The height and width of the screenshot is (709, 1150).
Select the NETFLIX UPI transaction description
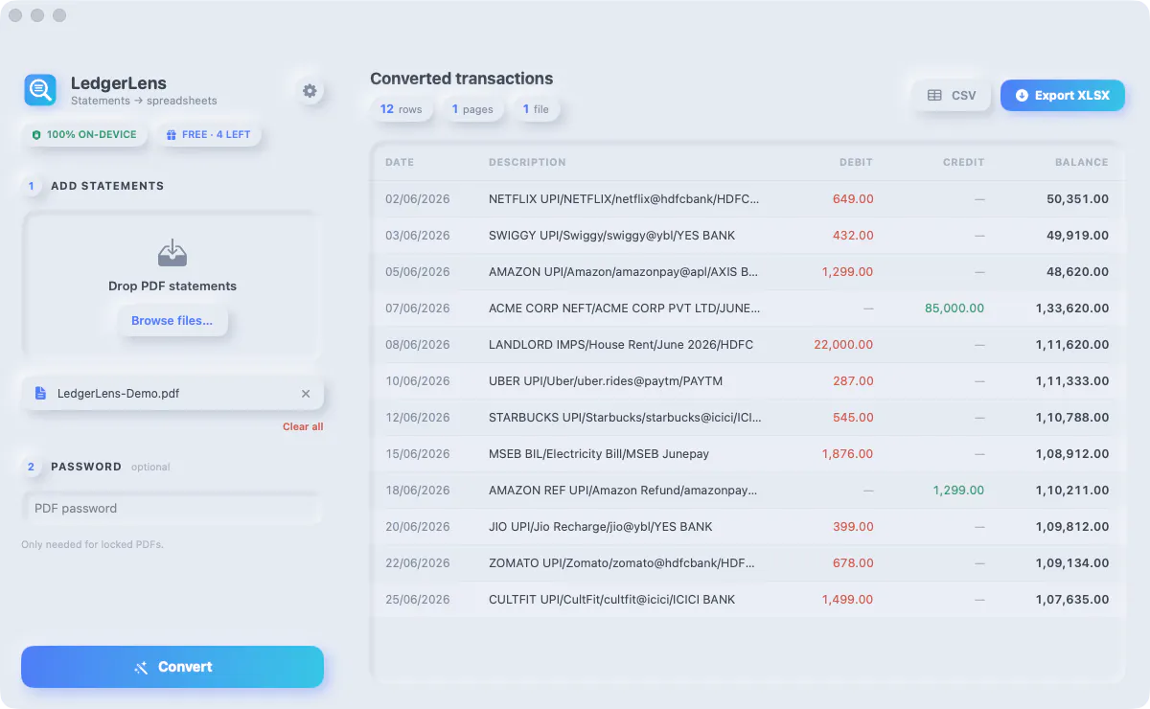coord(624,199)
